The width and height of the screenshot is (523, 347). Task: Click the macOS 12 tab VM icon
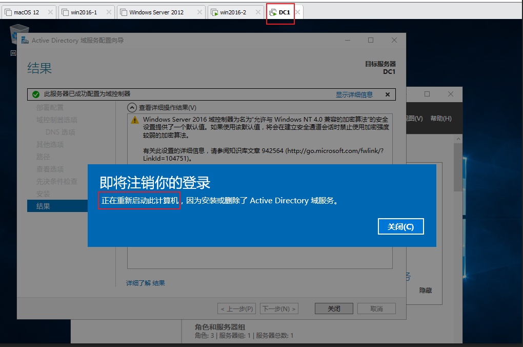pyautogui.click(x=8, y=12)
